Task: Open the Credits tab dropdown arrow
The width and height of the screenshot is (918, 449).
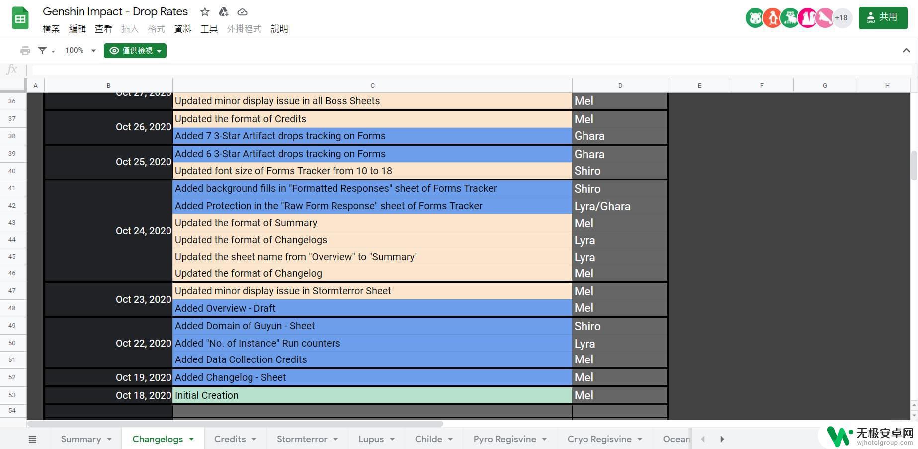Action: click(254, 439)
